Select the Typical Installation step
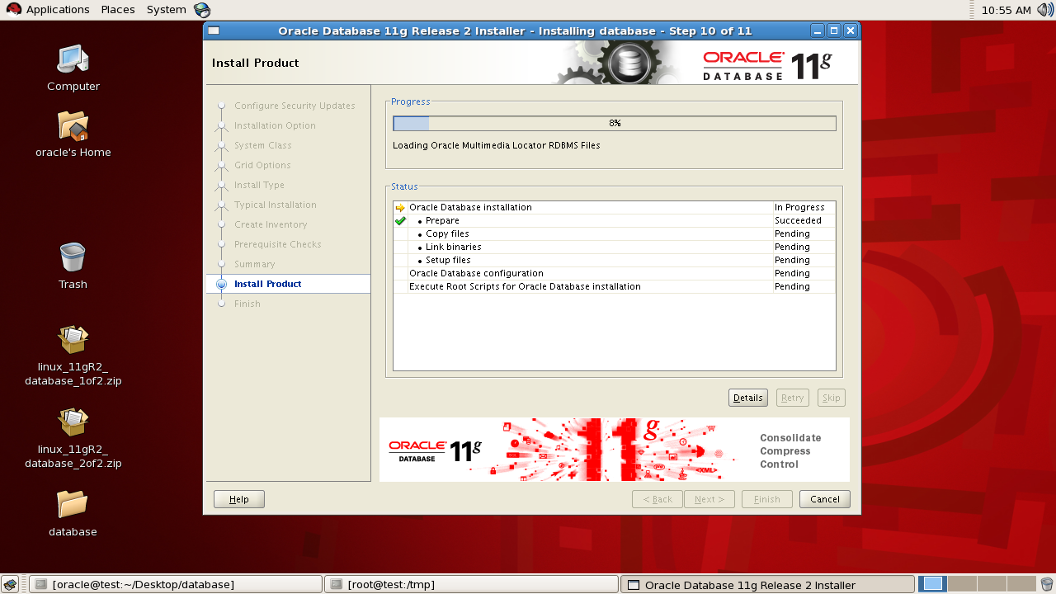This screenshot has width=1056, height=594. tap(276, 205)
